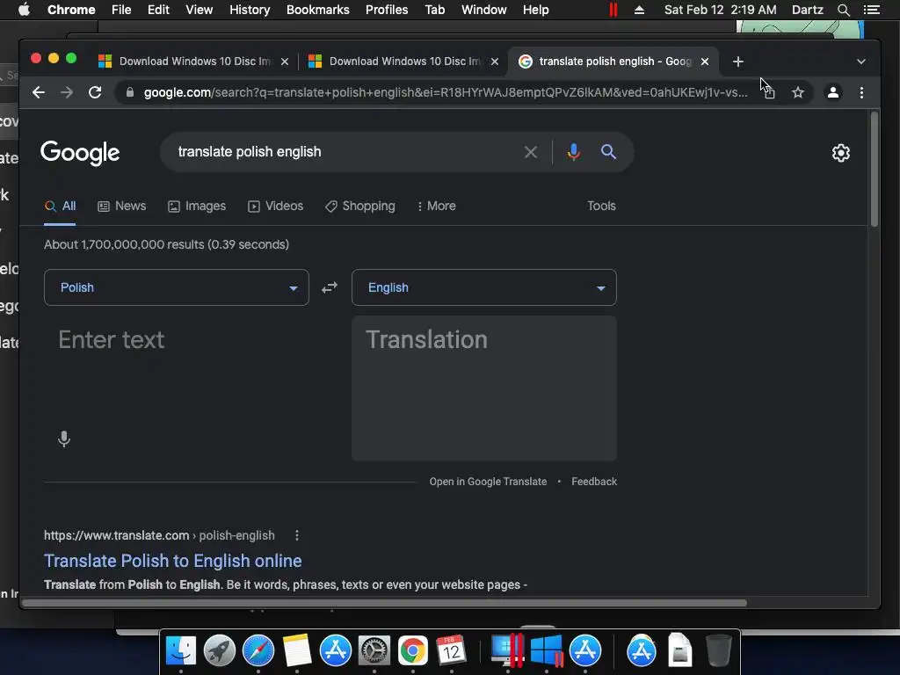Click the horizontal scrollbar at bottom

click(384, 603)
